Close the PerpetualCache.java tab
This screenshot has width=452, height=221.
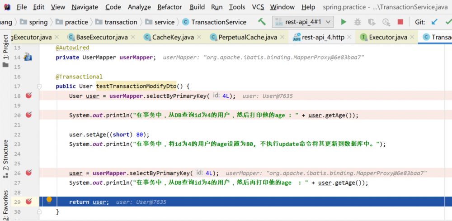tap(282, 37)
